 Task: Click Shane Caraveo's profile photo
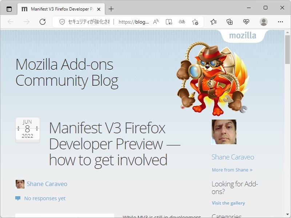[223, 132]
